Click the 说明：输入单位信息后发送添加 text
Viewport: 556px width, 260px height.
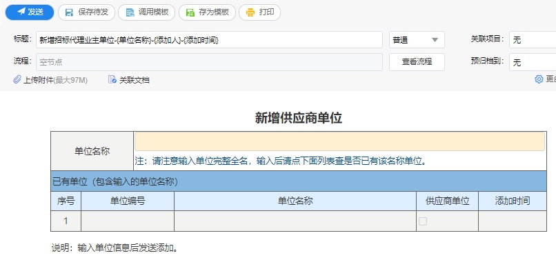click(115, 248)
